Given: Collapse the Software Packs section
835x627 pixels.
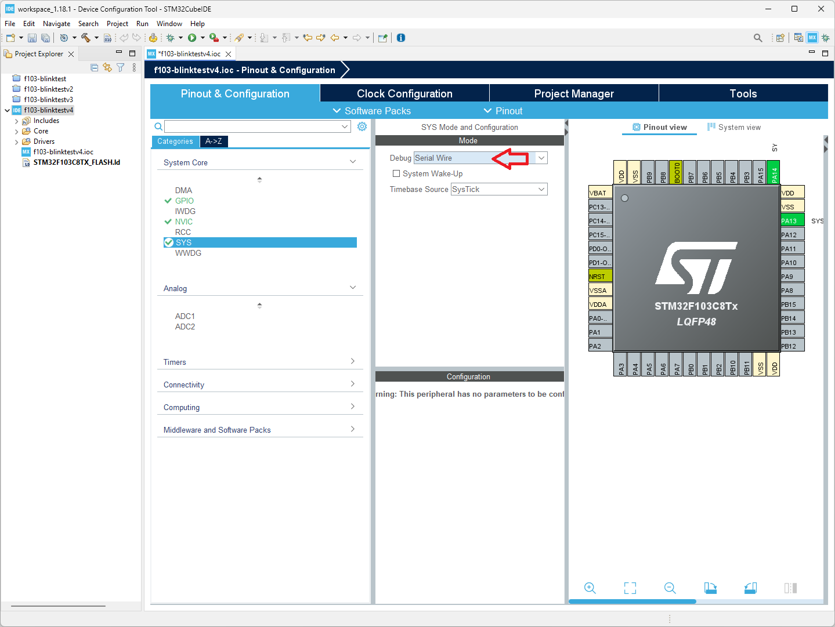Looking at the screenshot, I should [x=337, y=110].
